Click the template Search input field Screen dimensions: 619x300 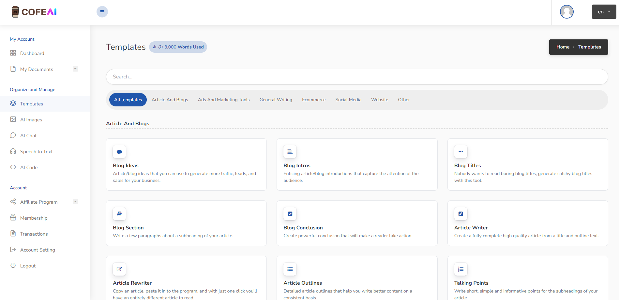357,77
